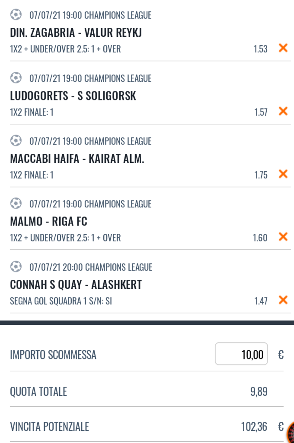The height and width of the screenshot is (443, 294).
Task: Select the Vincita Potenziale 102,36 amount
Action: (254, 427)
